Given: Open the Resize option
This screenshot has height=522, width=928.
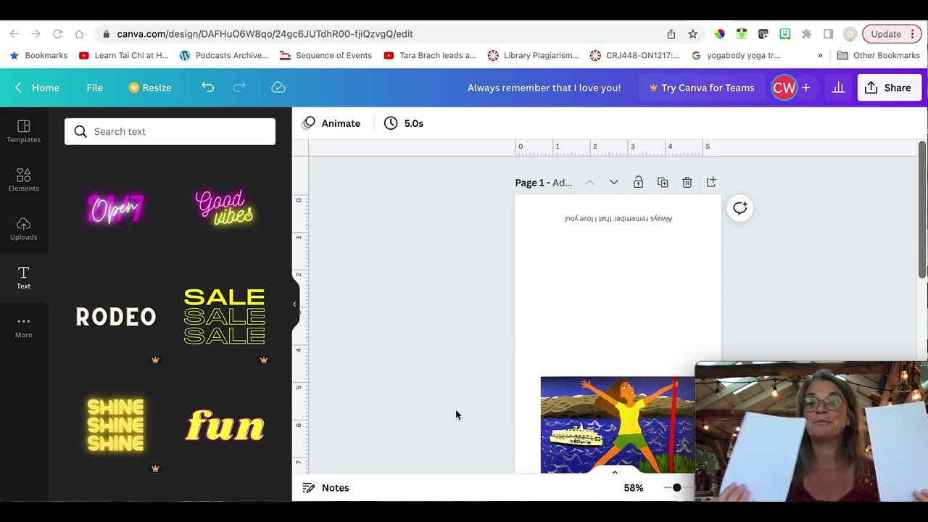Looking at the screenshot, I should click(x=150, y=88).
